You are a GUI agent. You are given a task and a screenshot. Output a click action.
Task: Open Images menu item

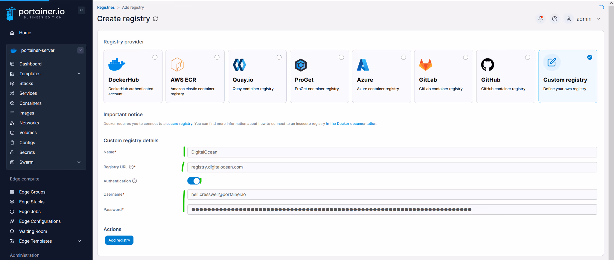click(27, 113)
